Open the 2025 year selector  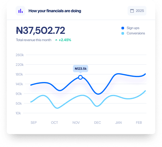coord(137,11)
